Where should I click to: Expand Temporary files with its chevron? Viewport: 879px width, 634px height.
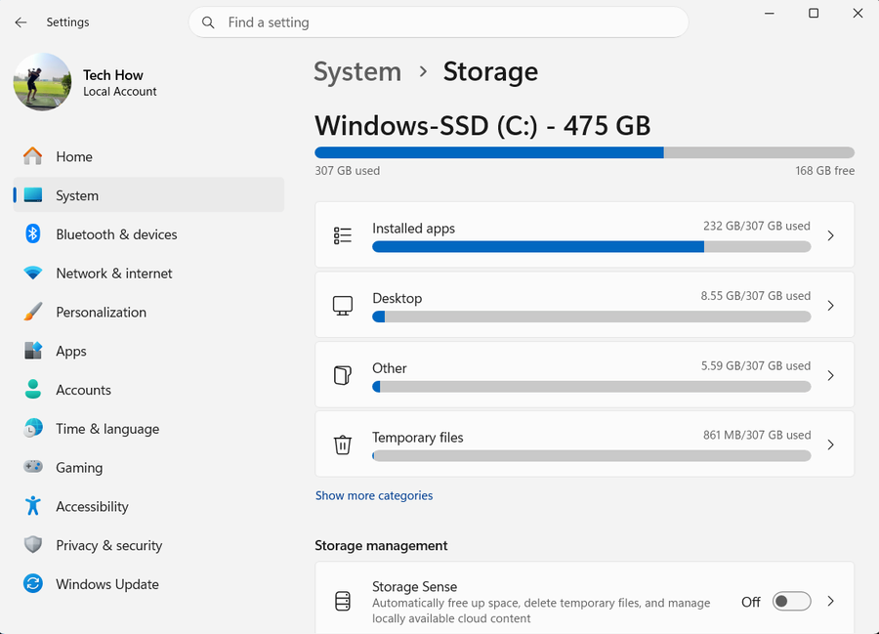(x=831, y=445)
